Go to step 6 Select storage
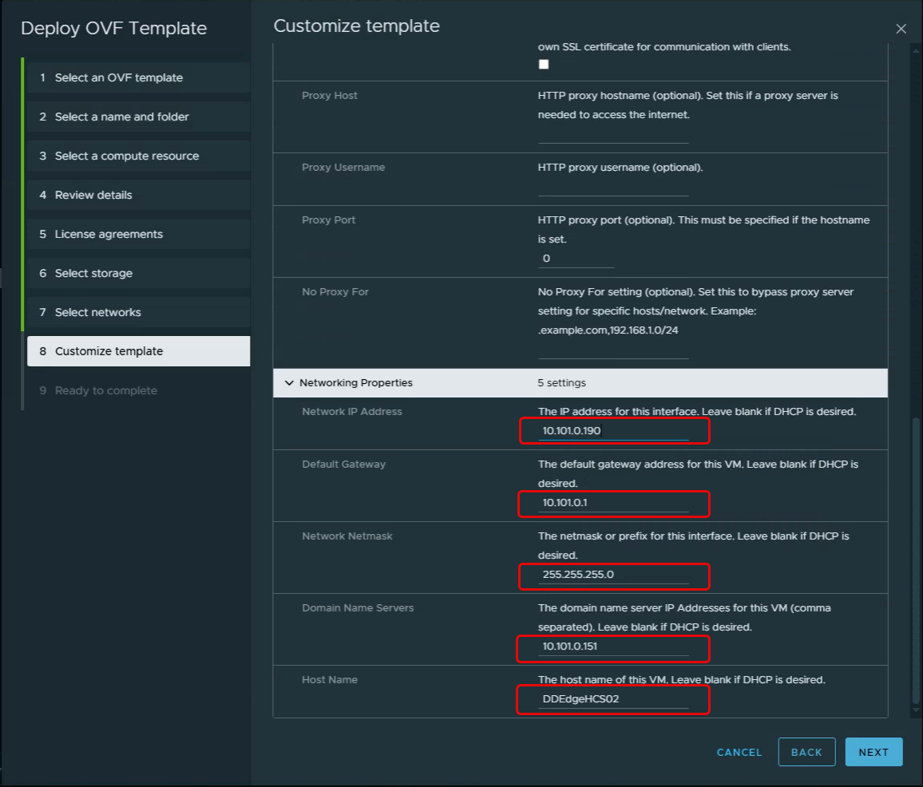The image size is (923, 787). (x=93, y=273)
